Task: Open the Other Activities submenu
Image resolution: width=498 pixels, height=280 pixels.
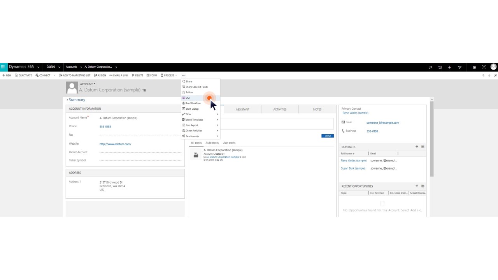Action: pos(201,130)
